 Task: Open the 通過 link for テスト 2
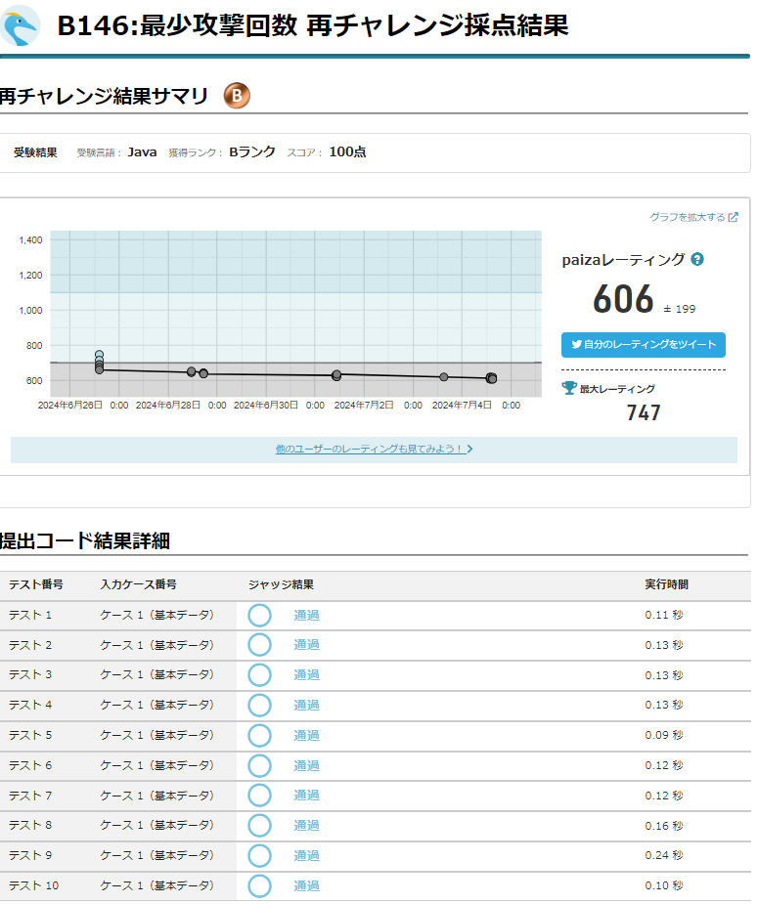pos(306,645)
